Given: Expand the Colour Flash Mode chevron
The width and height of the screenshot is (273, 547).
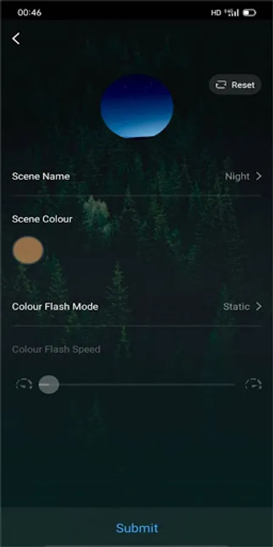Looking at the screenshot, I should [x=258, y=306].
